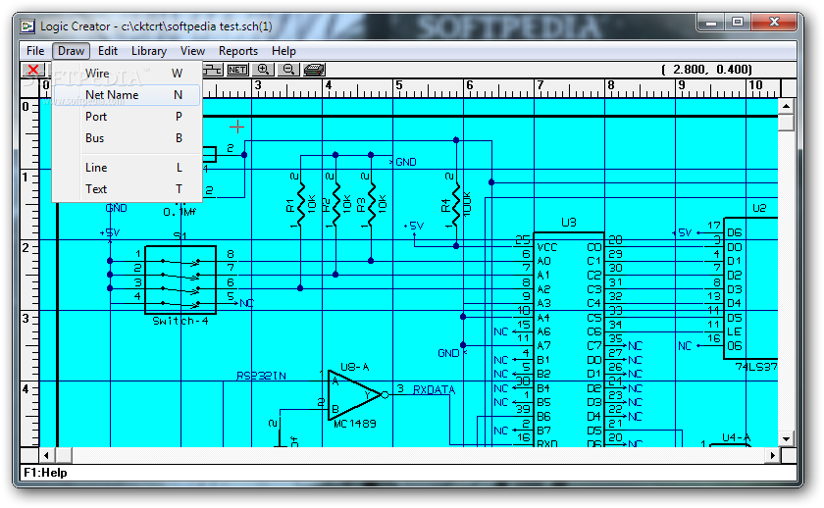Minimize the Logic Creator window

711,23
